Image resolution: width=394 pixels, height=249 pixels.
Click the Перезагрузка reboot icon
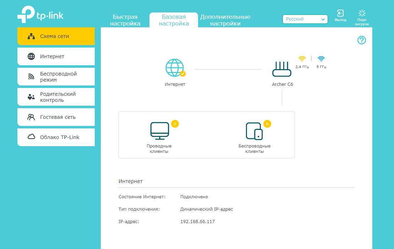[362, 14]
